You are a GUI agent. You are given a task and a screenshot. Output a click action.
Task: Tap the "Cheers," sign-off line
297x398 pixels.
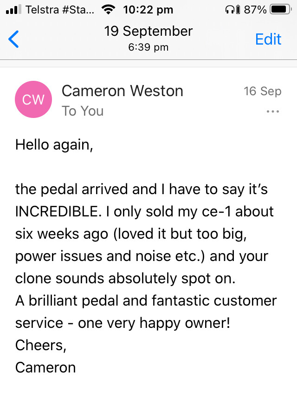click(39, 345)
